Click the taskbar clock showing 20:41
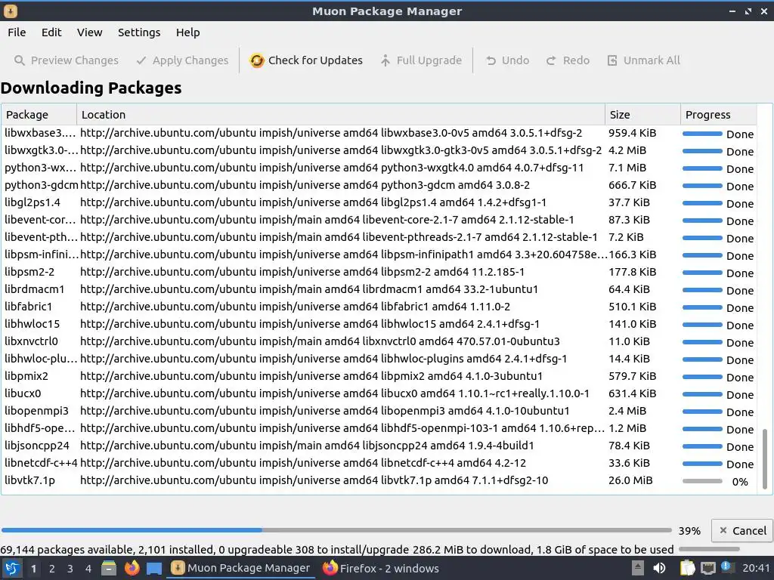Screen dimensions: 774x580 tap(756, 568)
